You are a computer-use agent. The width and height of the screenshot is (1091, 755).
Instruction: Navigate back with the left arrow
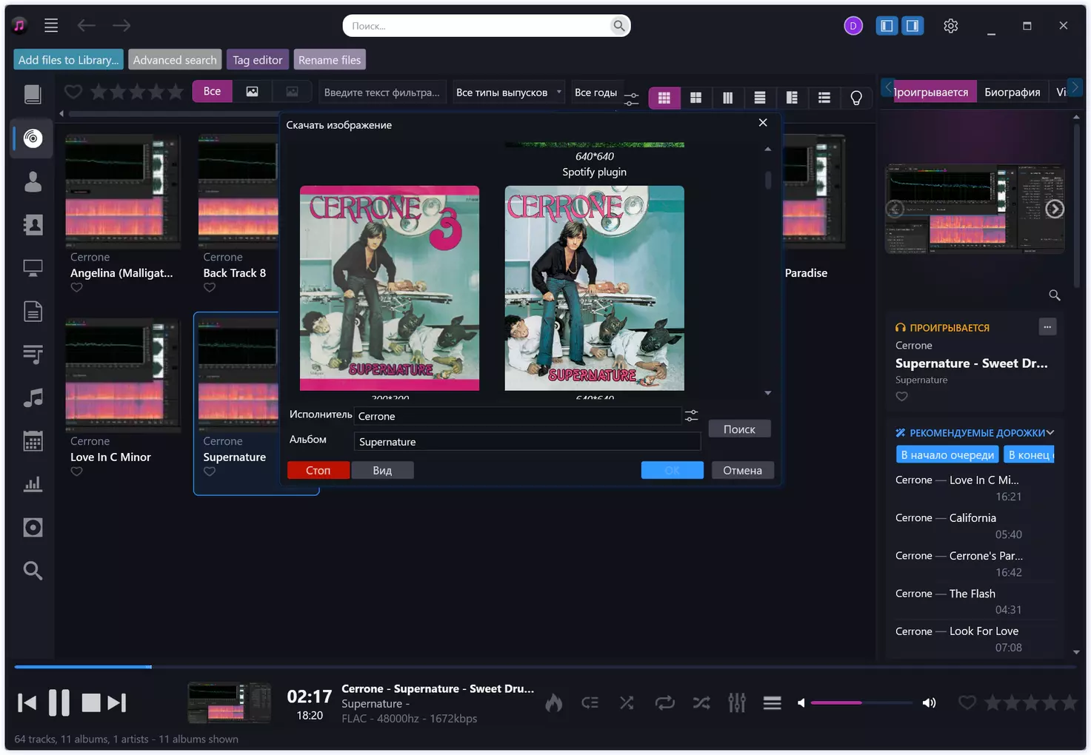(87, 26)
